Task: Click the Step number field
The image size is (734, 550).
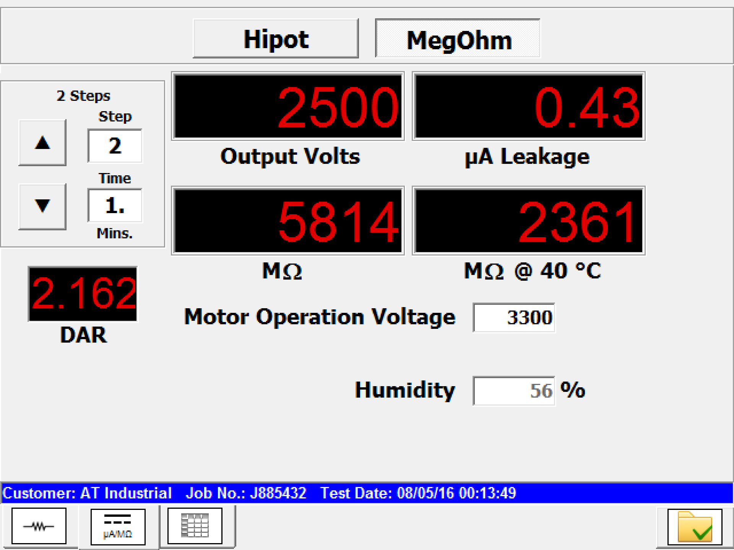Action: click(115, 146)
